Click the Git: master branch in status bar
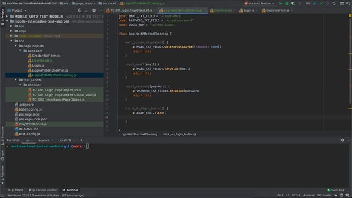The width and height of the screenshot is (352, 198). point(324,195)
